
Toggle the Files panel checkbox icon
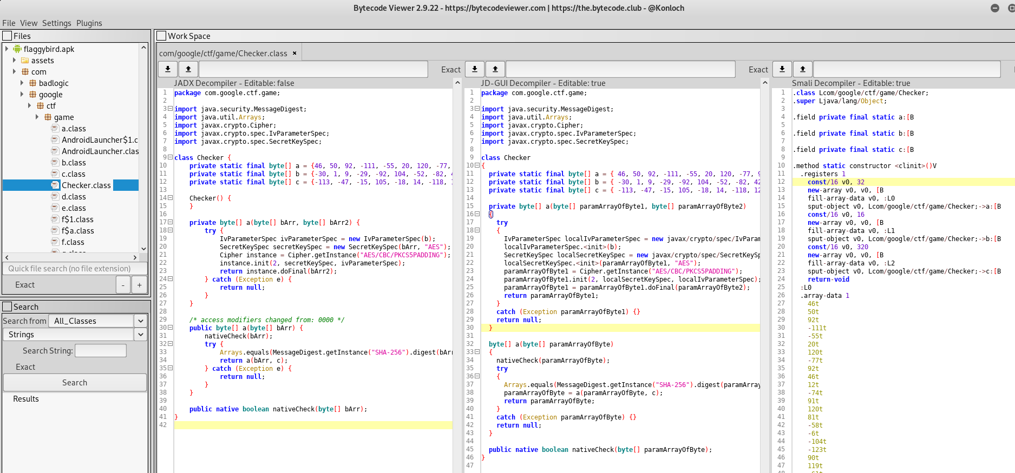point(8,36)
